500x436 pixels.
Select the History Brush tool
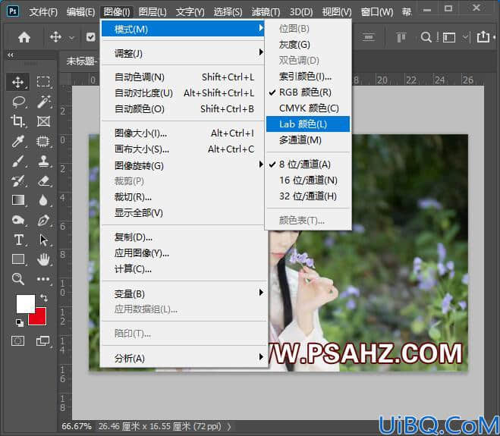pos(18,180)
